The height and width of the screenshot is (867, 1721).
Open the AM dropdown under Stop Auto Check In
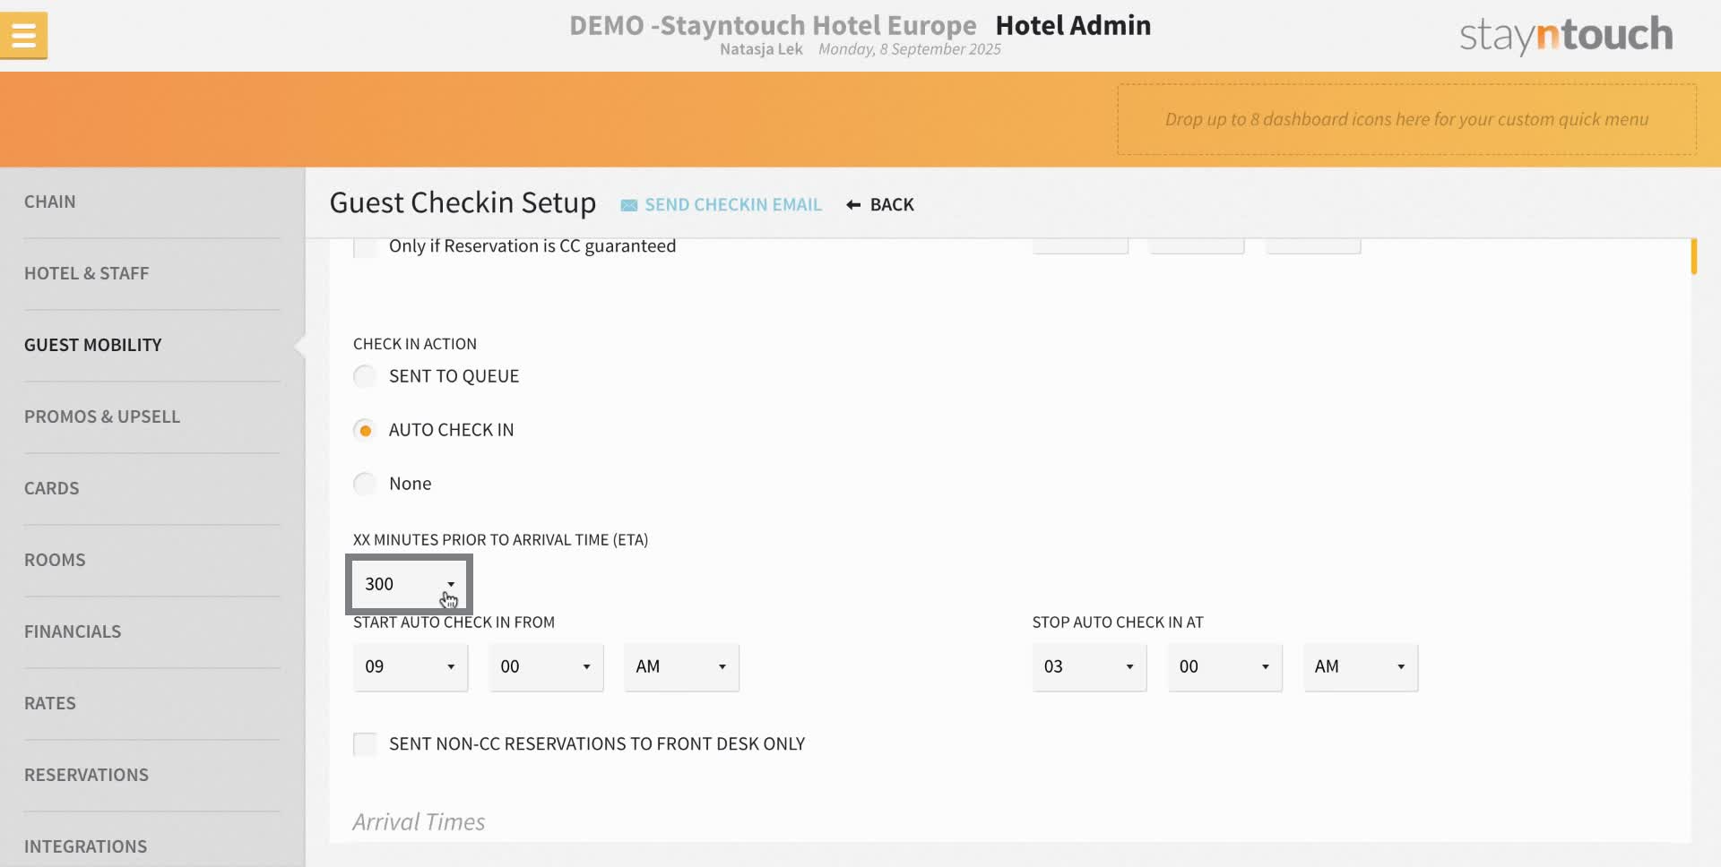[x=1360, y=667]
